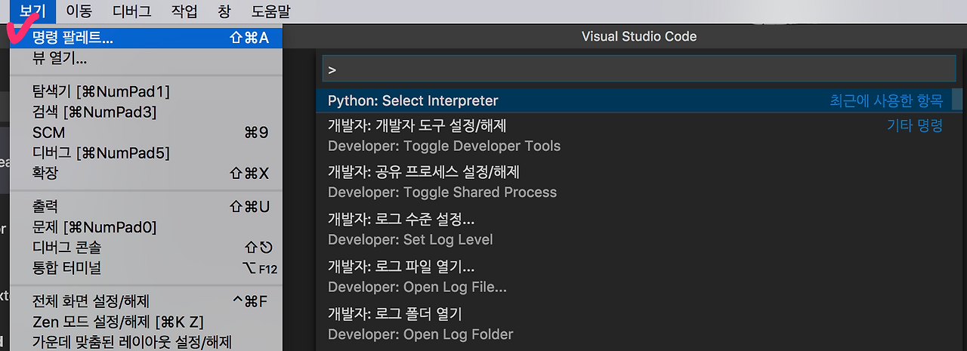Screen dimensions: 967x351
Task: Toggle 전체 화면 설정/해제
Action: (146, 301)
